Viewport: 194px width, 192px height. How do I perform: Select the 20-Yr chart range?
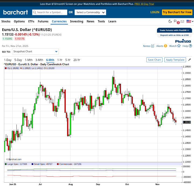77,60
